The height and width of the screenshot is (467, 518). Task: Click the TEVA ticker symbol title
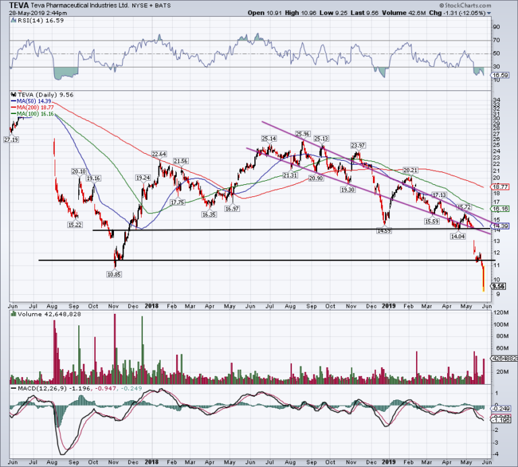click(x=19, y=5)
